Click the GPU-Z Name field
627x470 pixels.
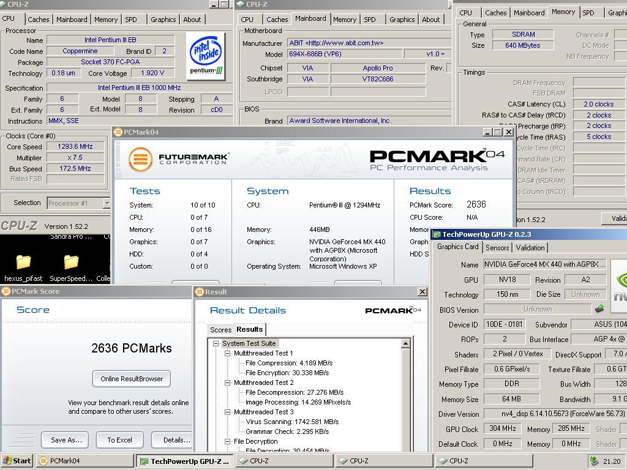[545, 264]
